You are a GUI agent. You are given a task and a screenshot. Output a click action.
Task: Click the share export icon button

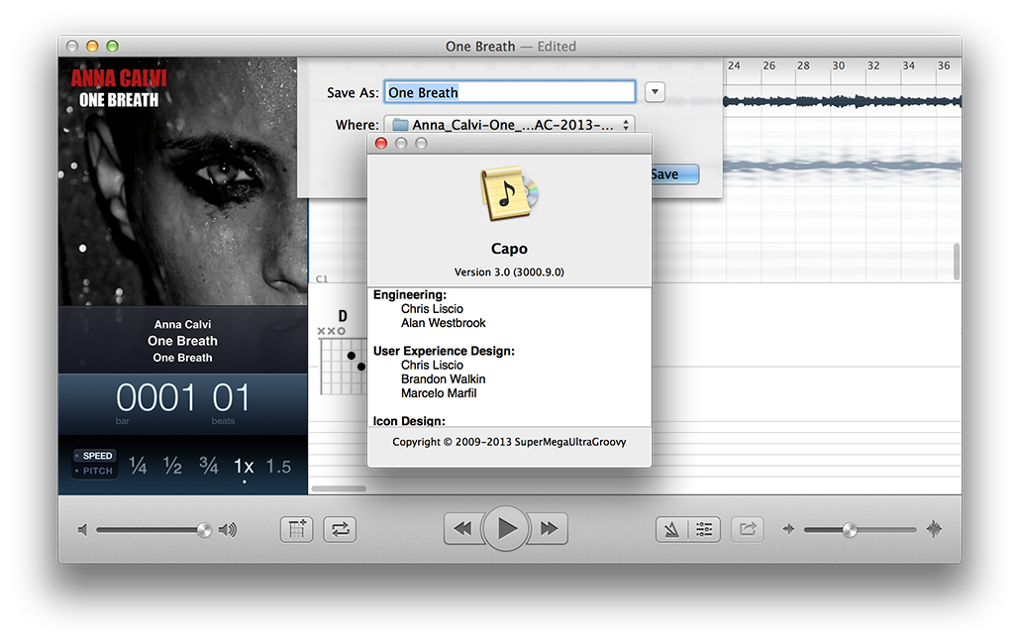tap(748, 529)
